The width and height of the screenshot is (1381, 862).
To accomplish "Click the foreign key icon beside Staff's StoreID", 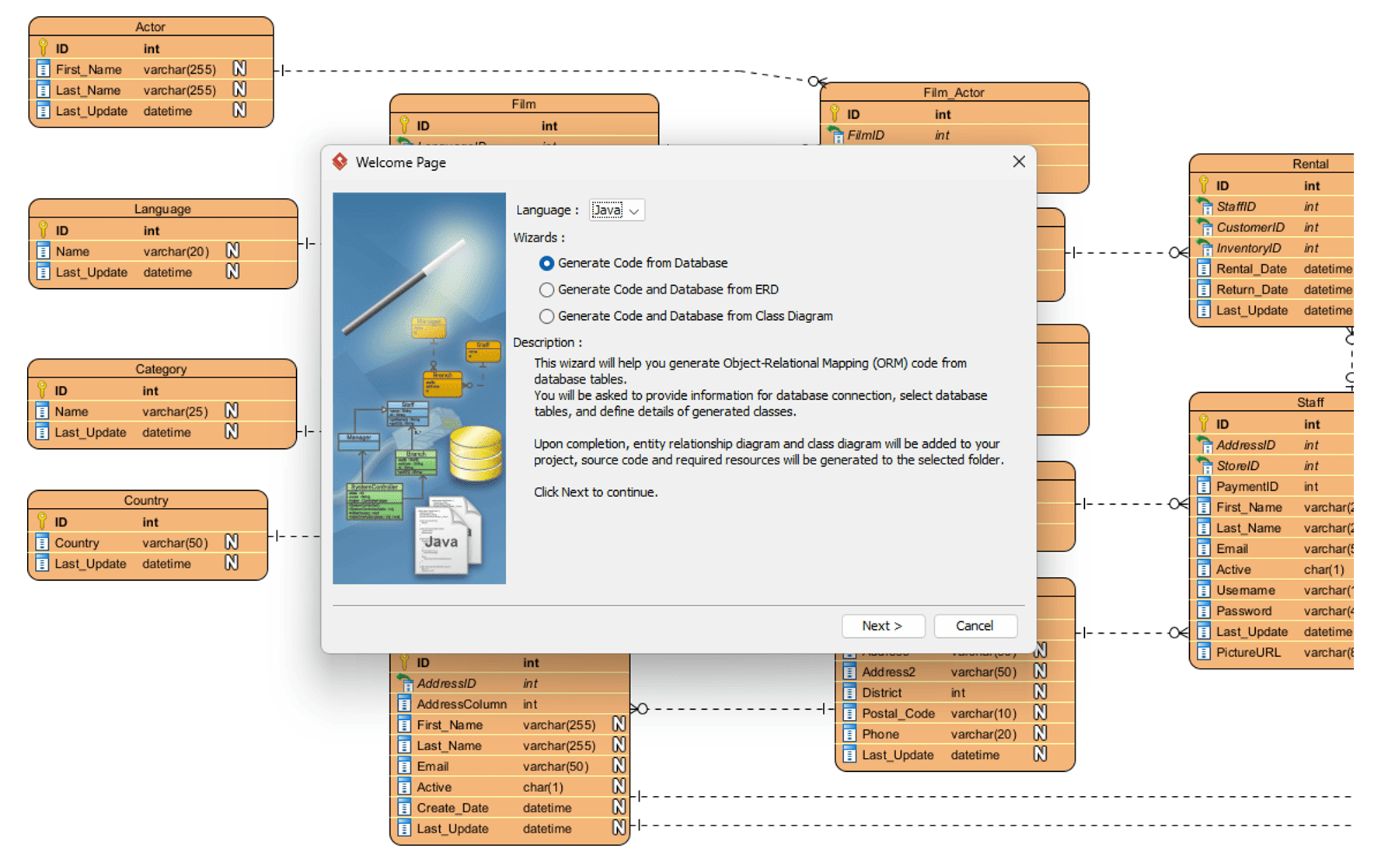I will (x=1204, y=465).
